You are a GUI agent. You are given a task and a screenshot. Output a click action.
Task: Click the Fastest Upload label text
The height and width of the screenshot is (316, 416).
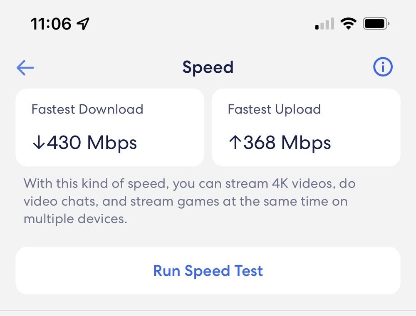coord(274,109)
